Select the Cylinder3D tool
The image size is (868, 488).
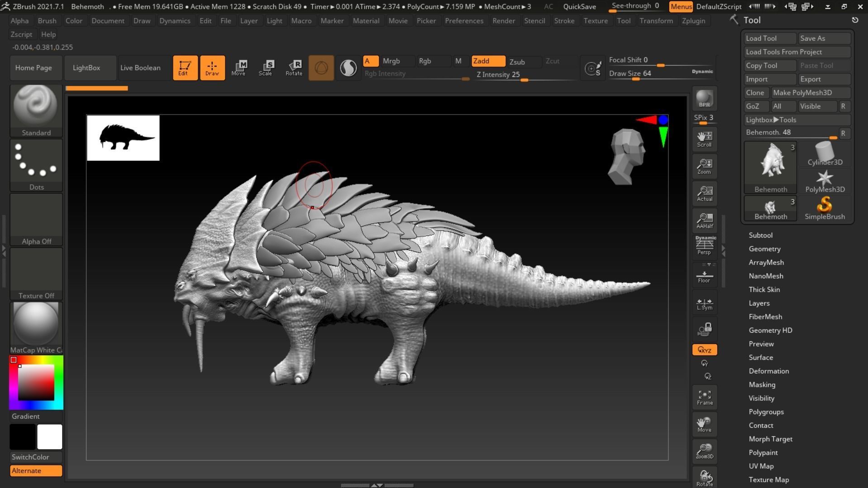825,154
